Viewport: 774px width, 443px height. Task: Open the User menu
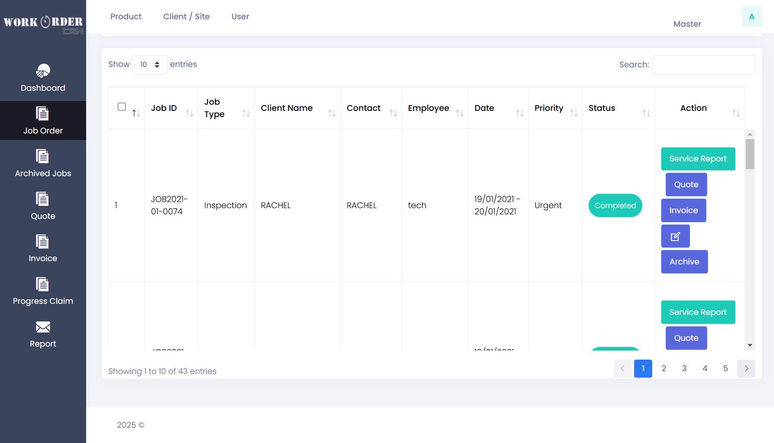coord(240,16)
